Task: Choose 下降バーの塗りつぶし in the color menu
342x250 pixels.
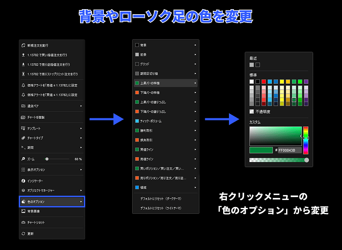Action: [166, 112]
